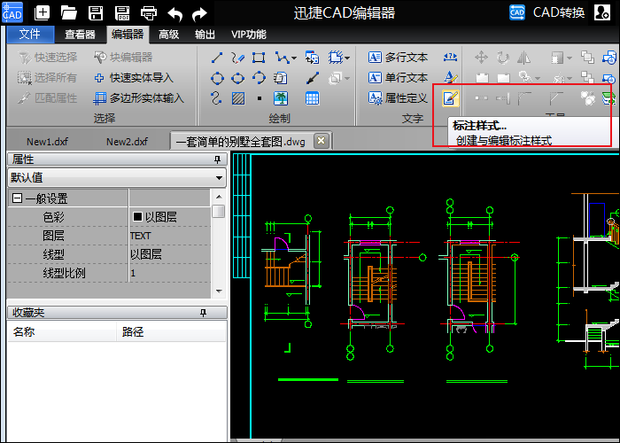The width and height of the screenshot is (620, 443).
Task: Select the polyline tool icon
Action: pyautogui.click(x=282, y=58)
